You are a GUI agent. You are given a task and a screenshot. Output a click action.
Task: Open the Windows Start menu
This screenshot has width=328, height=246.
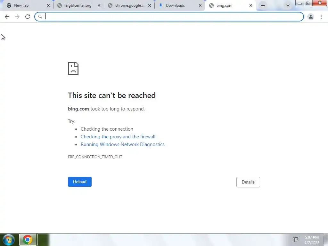(x=9, y=240)
